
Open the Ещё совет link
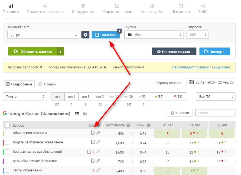click(222, 67)
